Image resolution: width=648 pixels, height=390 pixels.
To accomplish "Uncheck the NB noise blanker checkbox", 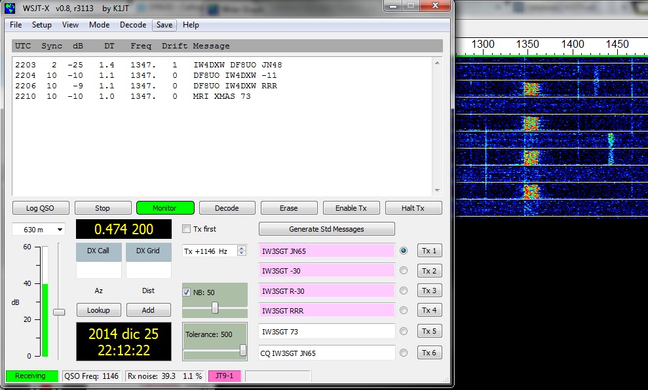I will tap(186, 292).
